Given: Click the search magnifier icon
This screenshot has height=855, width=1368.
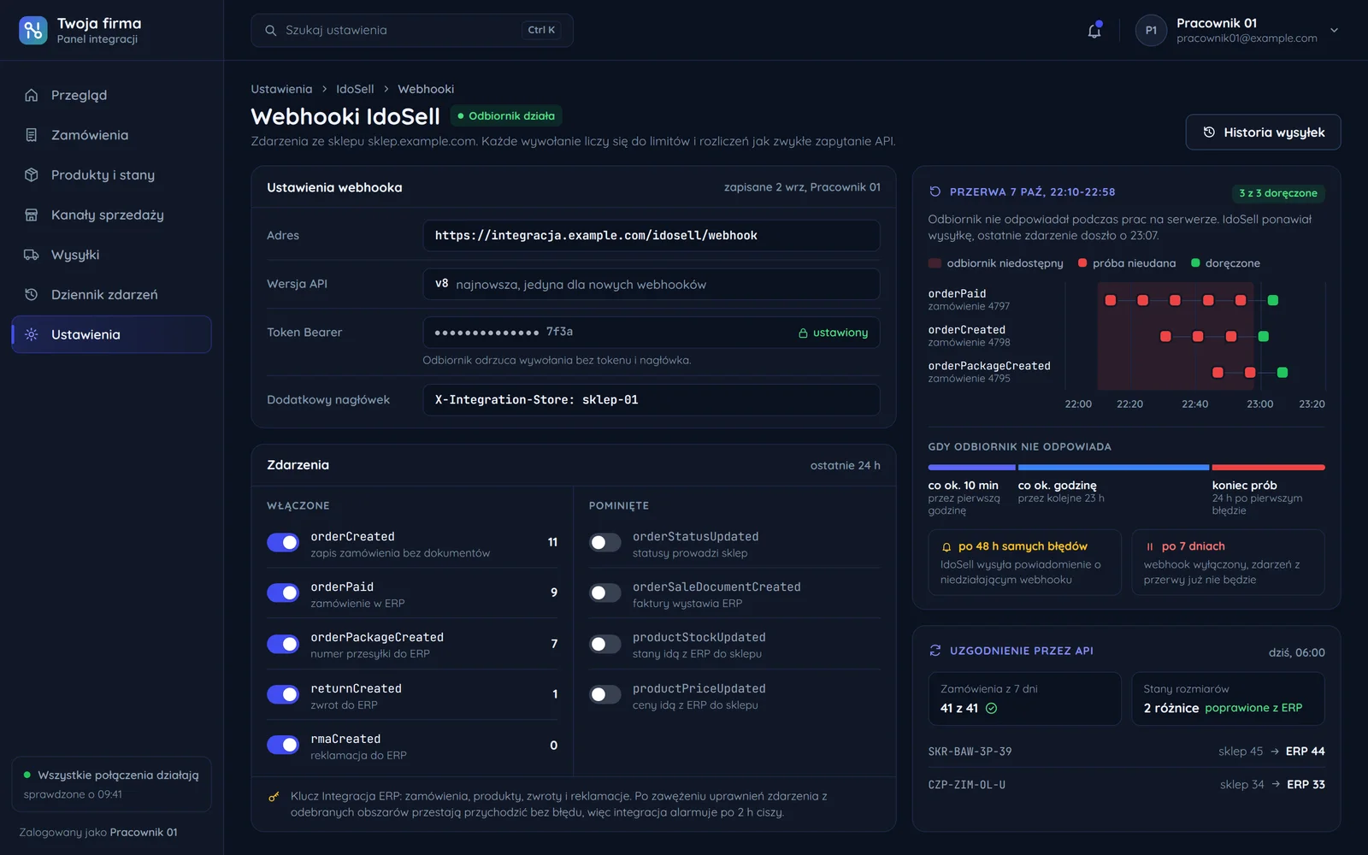Looking at the screenshot, I should tap(270, 31).
